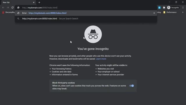This screenshot has width=186, height=105.
Task: Click the Incognito profile badge
Action: [173, 8]
